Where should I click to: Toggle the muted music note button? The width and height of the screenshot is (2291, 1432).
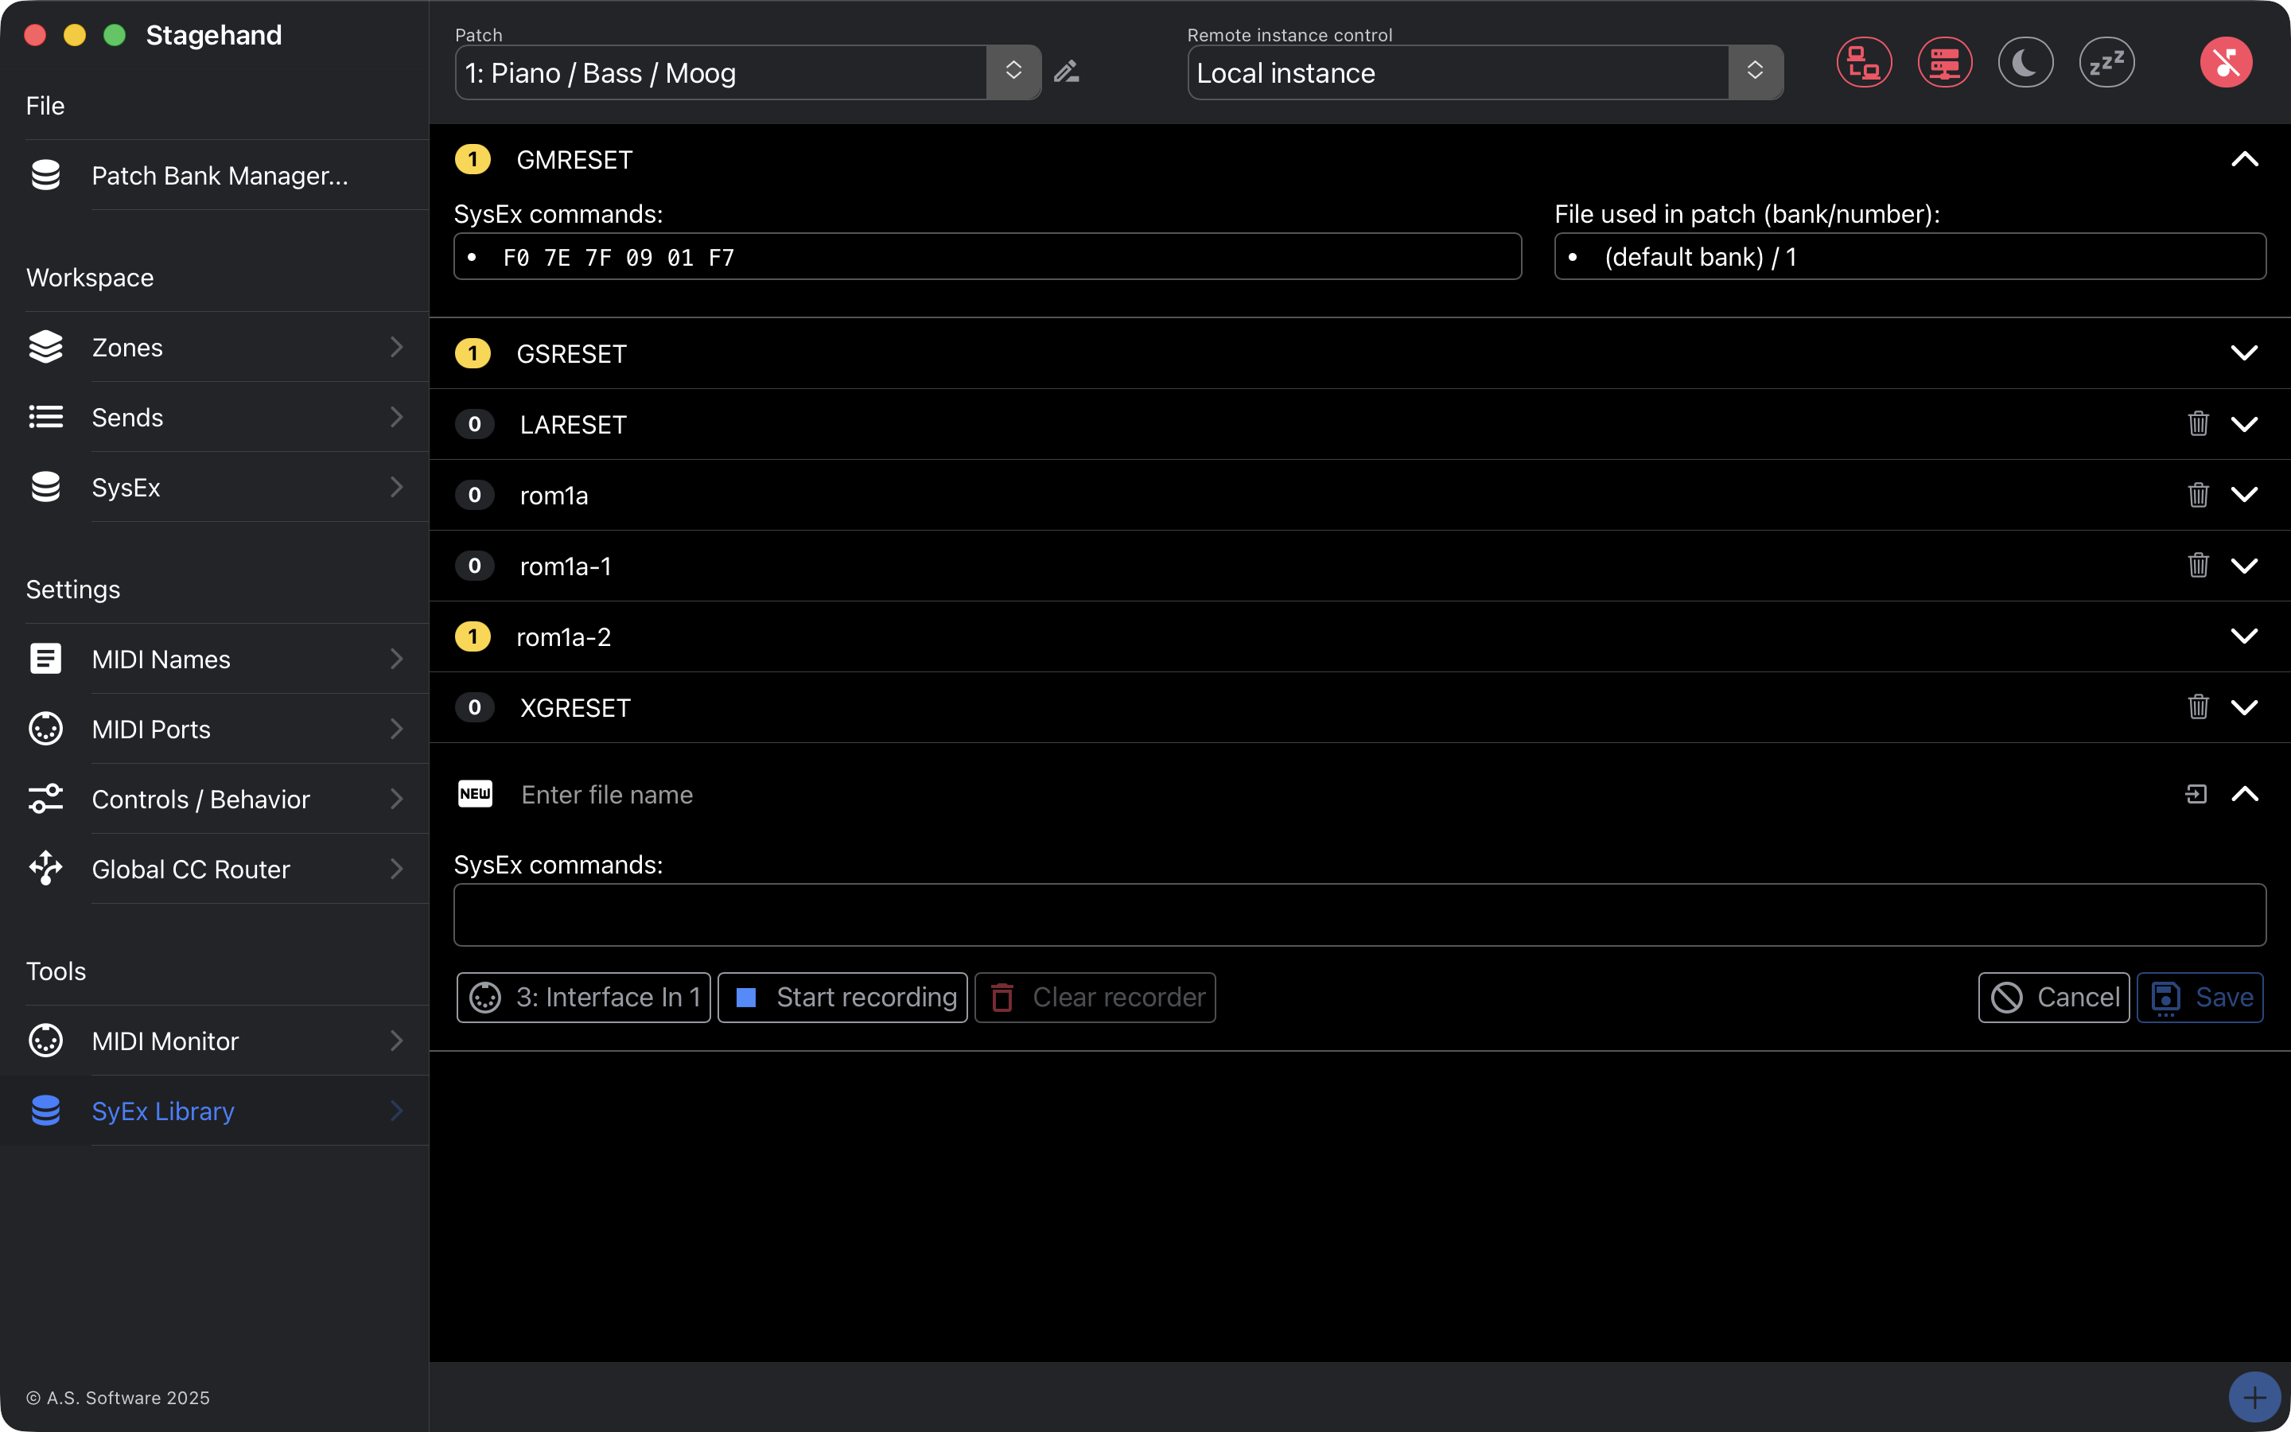pos(2226,63)
